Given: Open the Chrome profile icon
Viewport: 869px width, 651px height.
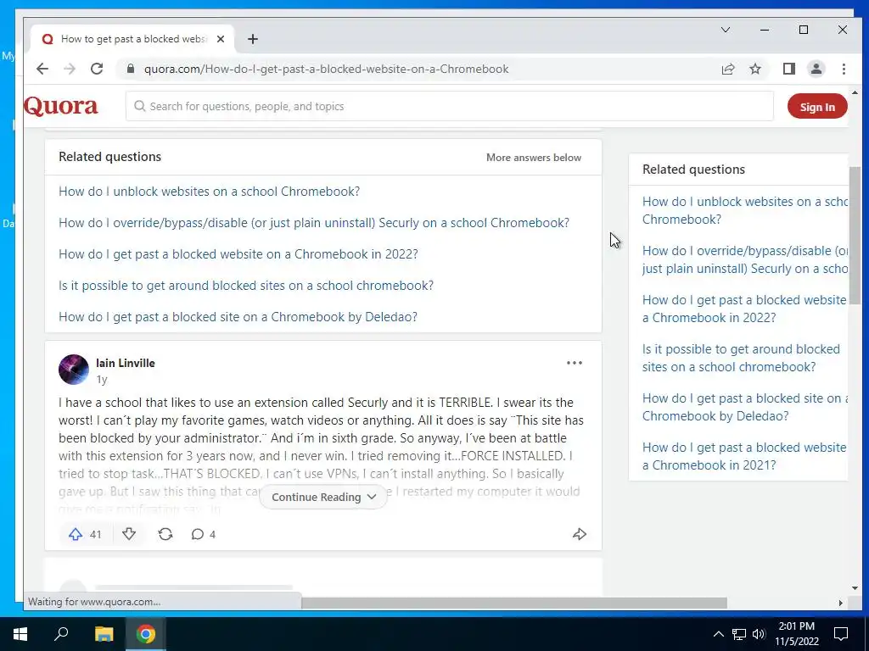Looking at the screenshot, I should tap(816, 69).
